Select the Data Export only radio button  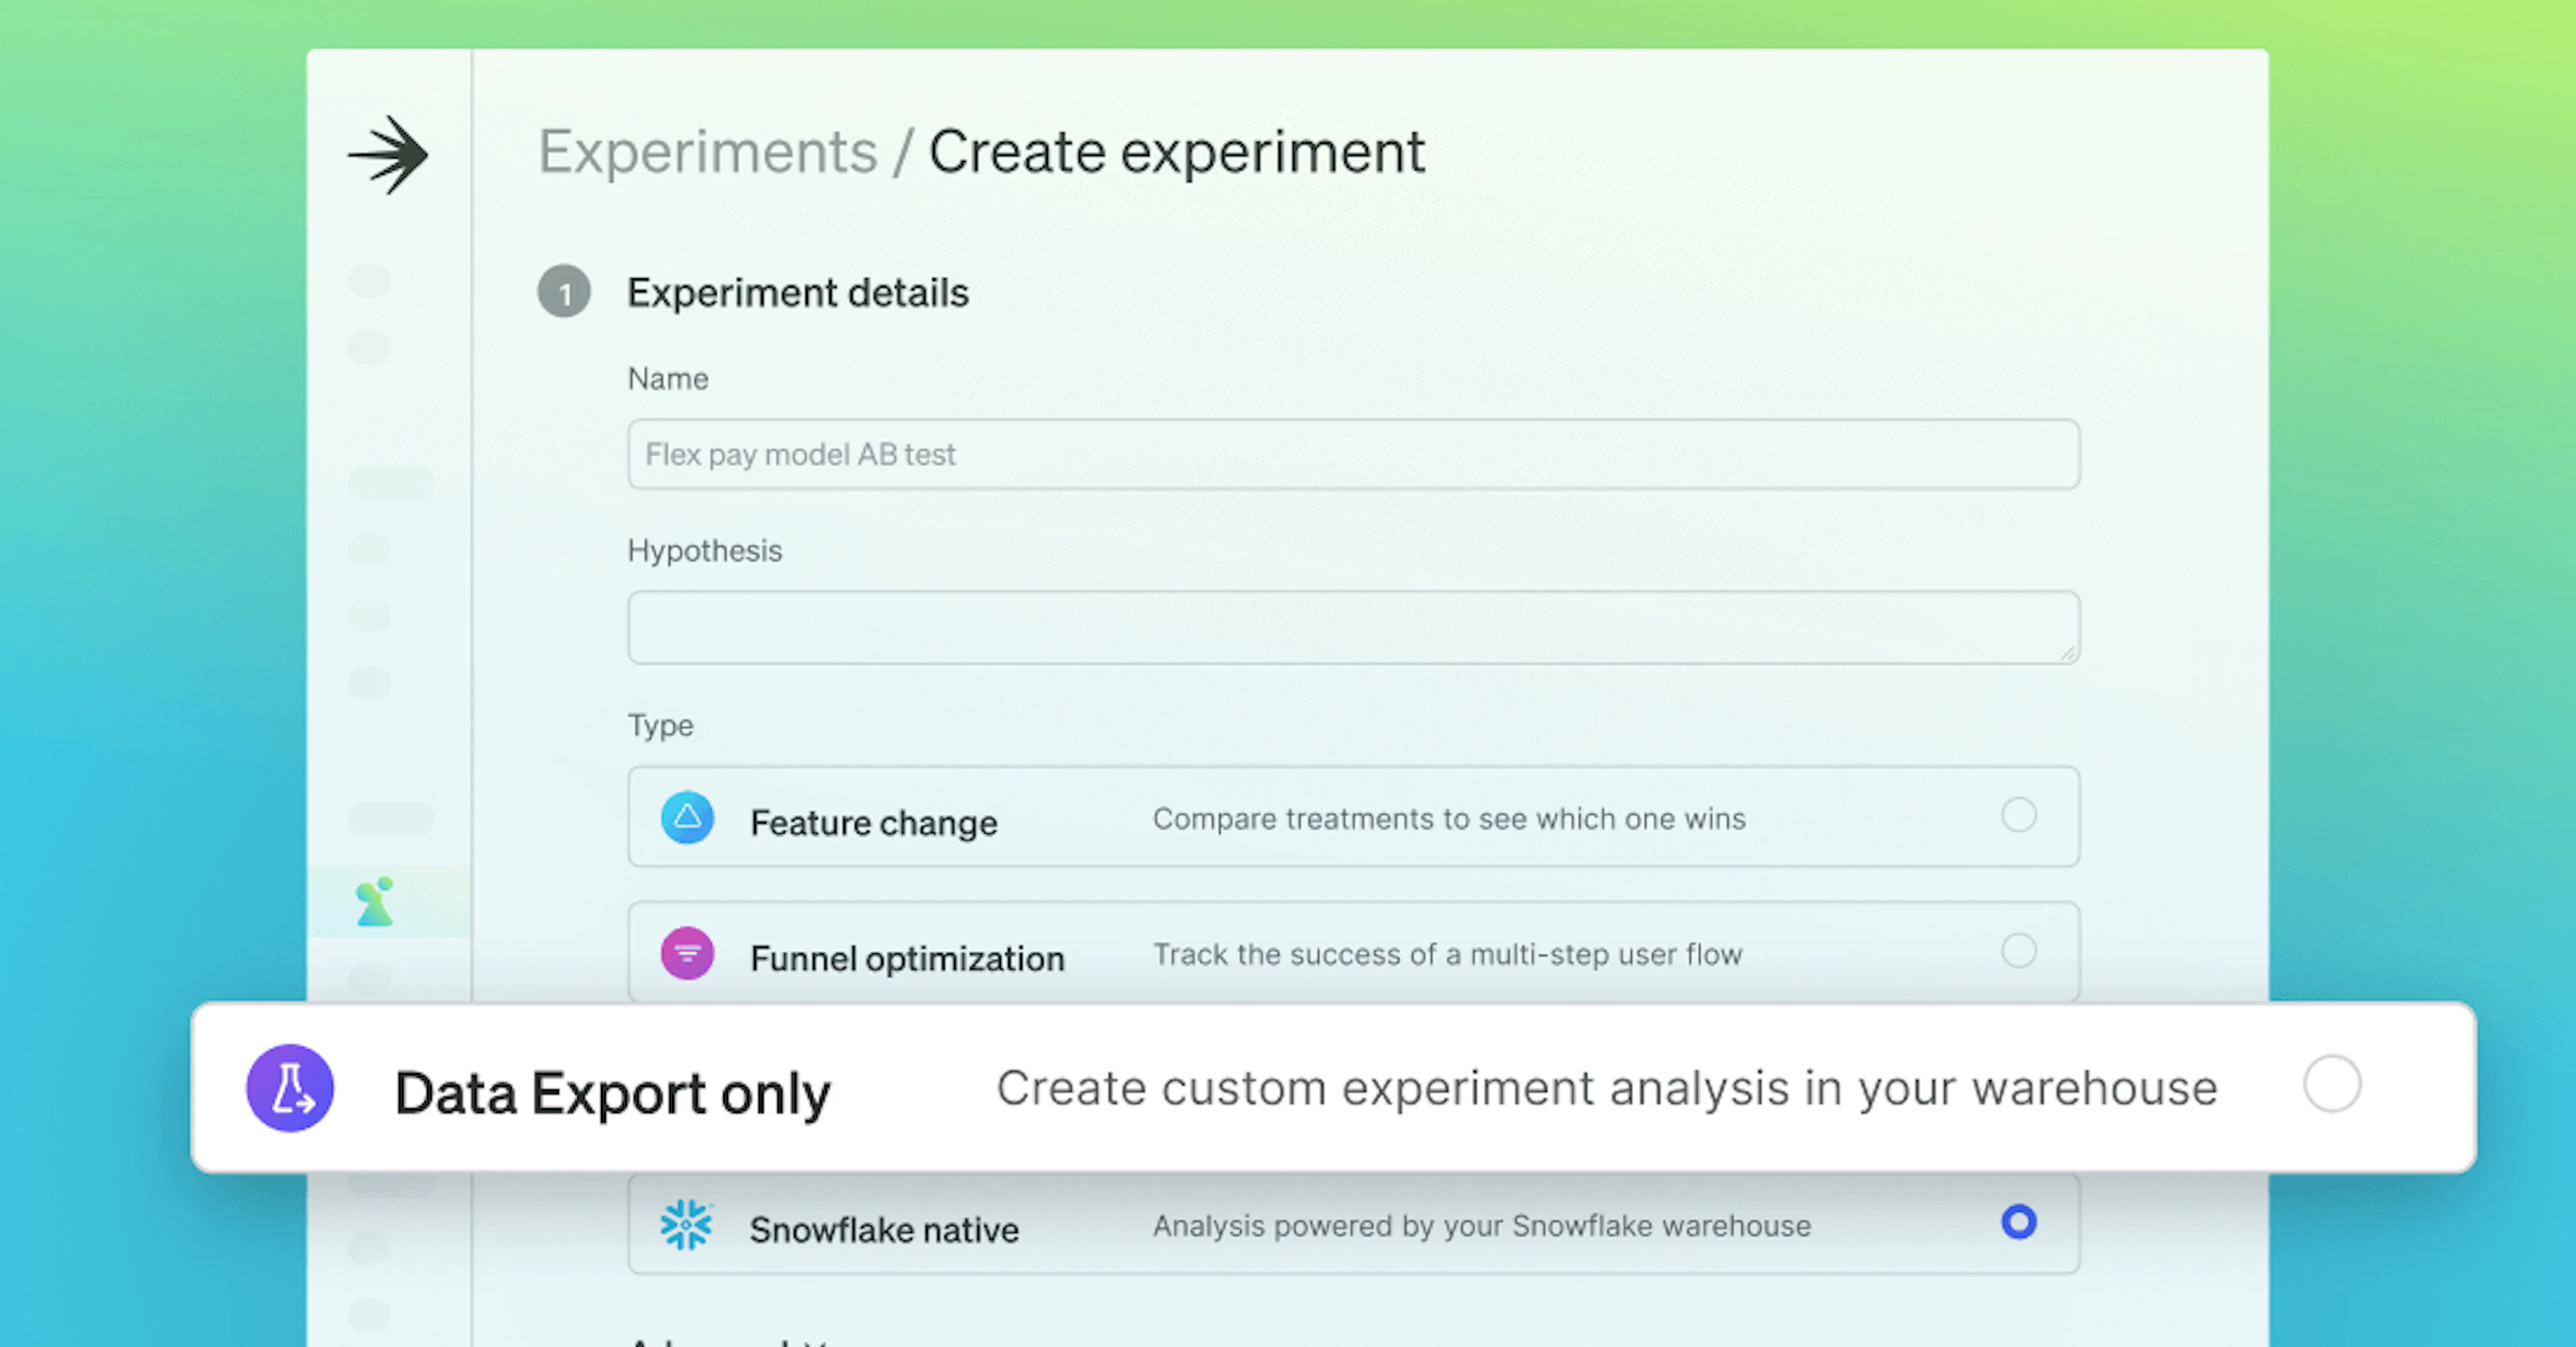2331,1084
